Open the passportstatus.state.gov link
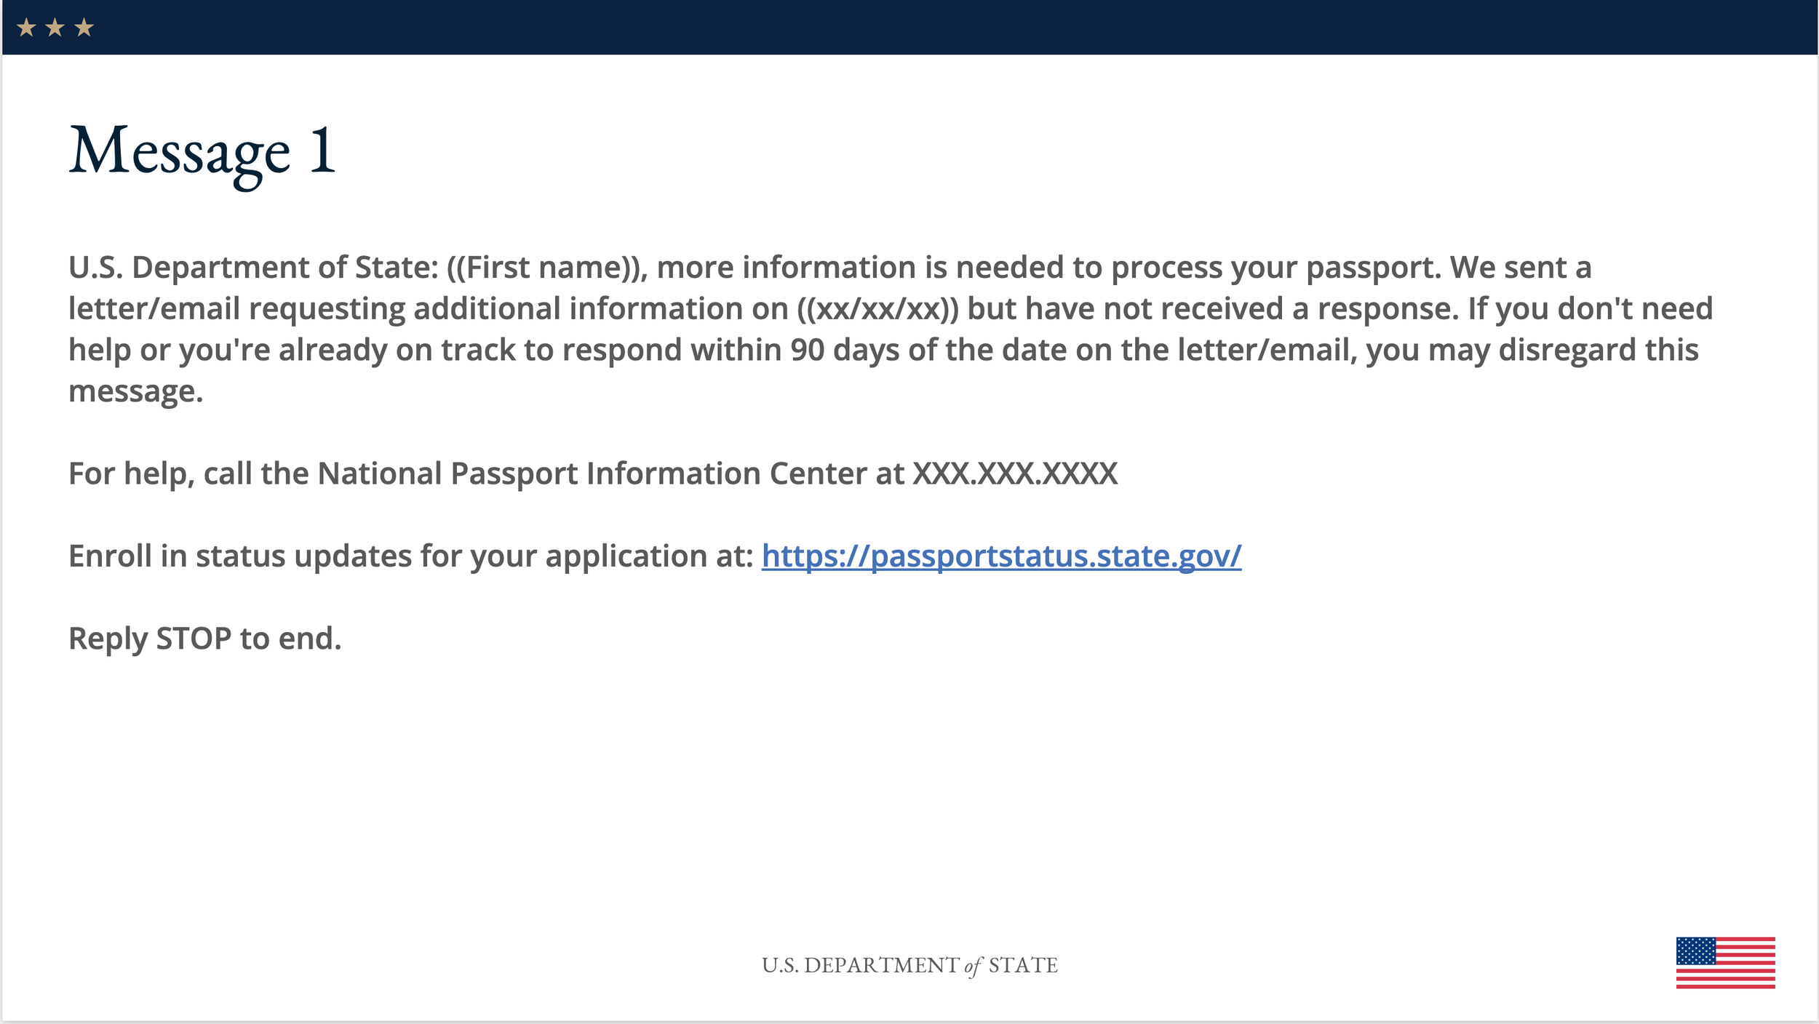The height and width of the screenshot is (1024, 1819). coord(1001,556)
